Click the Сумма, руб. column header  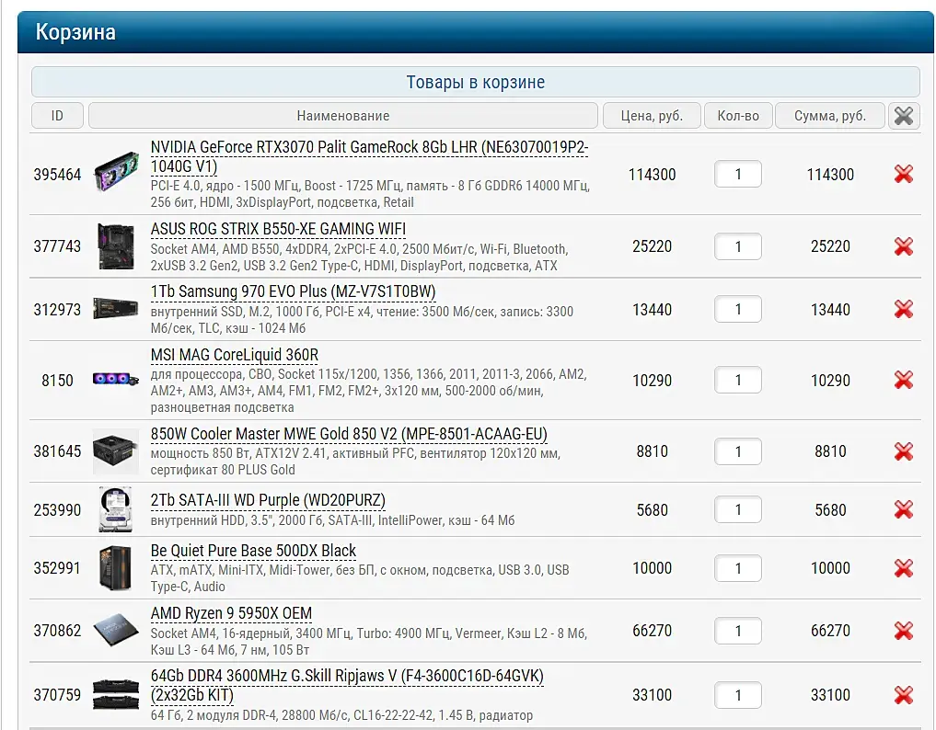[830, 116]
